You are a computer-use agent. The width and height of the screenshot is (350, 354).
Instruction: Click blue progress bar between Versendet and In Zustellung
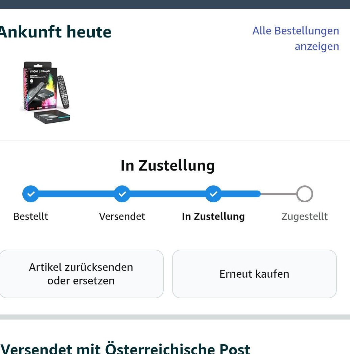click(168, 194)
